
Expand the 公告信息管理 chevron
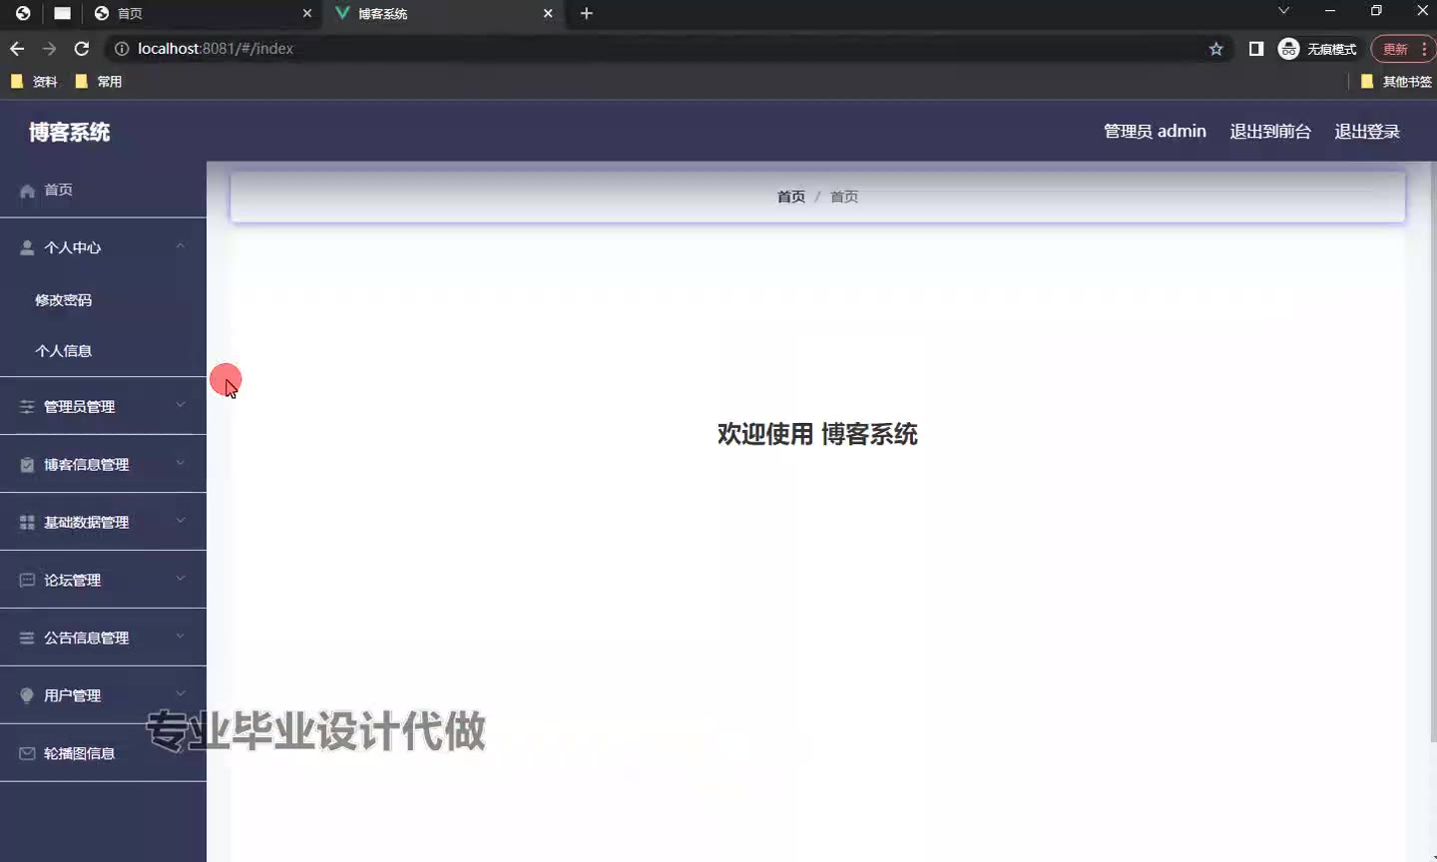click(x=181, y=637)
